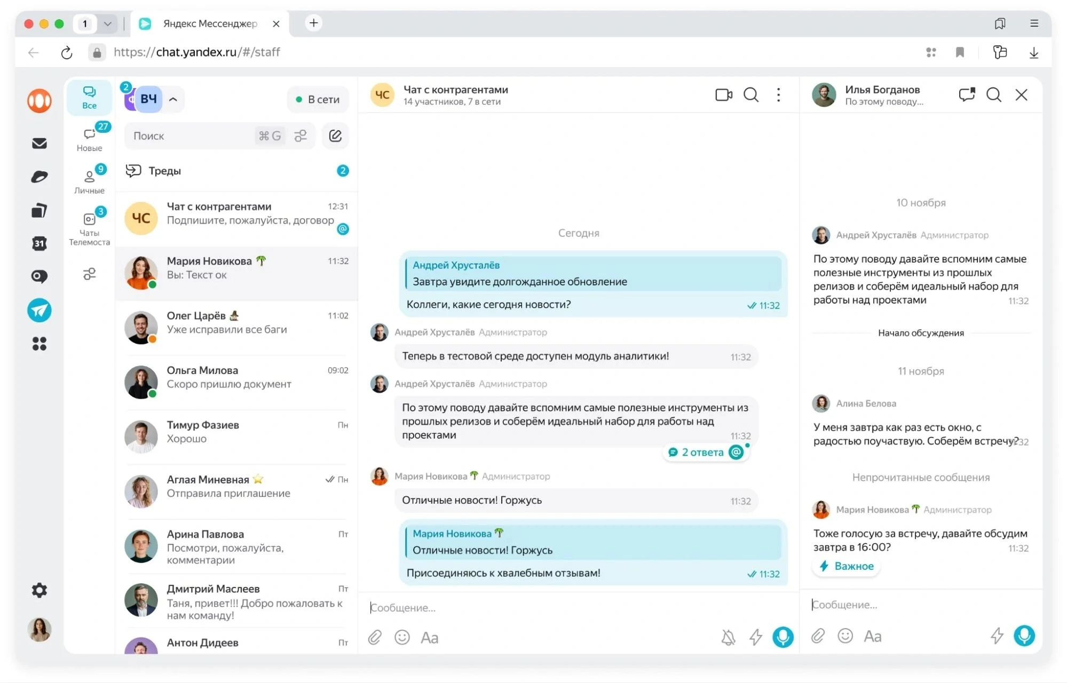Viewport: 1067px width, 683px height.
Task: Switch to the Новые chats tab
Action: (89, 139)
